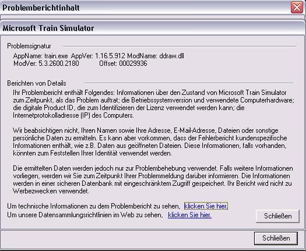Click paragraph starting 'Wir beabsichtigen nicht'

[x=150, y=142]
